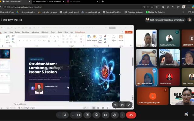Image resolution: width=194 pixels, height=121 pixels.
Task: Open a new browser tab with plus icon
Action: 102,2
